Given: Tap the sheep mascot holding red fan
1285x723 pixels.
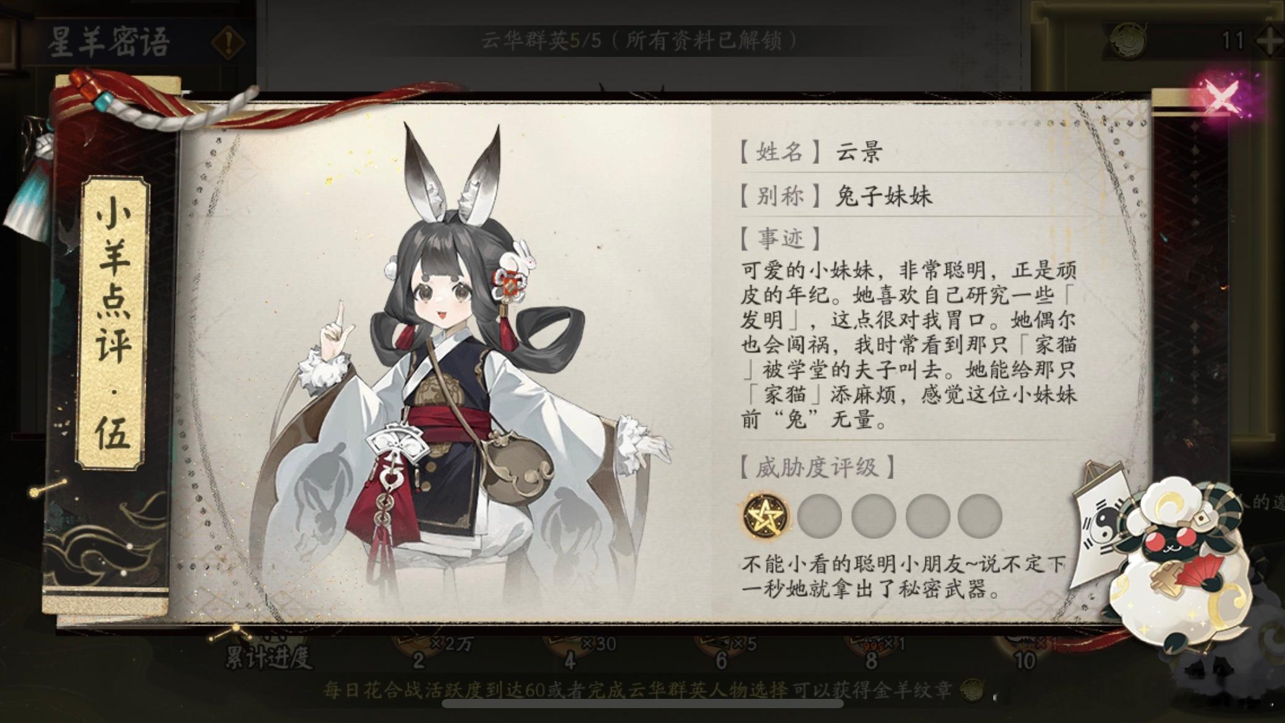Looking at the screenshot, I should click(1183, 562).
